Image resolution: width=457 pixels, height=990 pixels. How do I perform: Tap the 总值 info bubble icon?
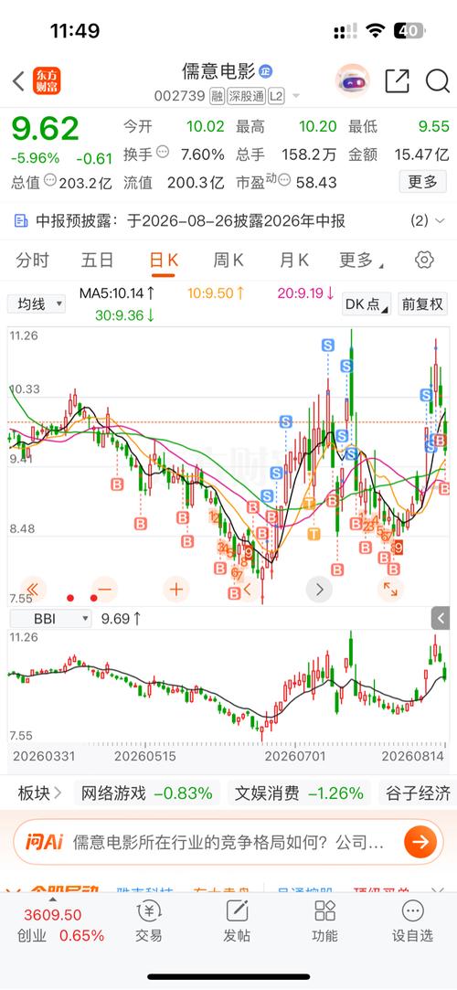coord(50,181)
